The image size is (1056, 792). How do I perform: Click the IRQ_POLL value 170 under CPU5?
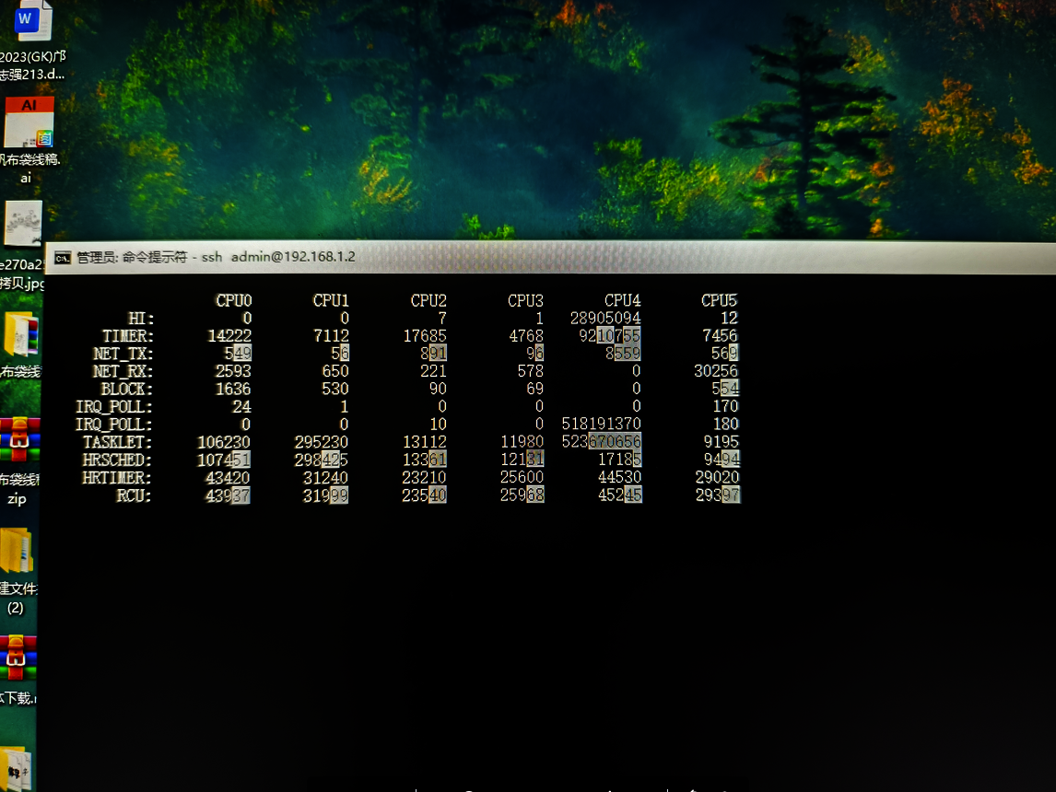[725, 406]
